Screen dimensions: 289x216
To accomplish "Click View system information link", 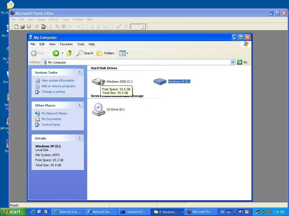I will click(x=58, y=80).
